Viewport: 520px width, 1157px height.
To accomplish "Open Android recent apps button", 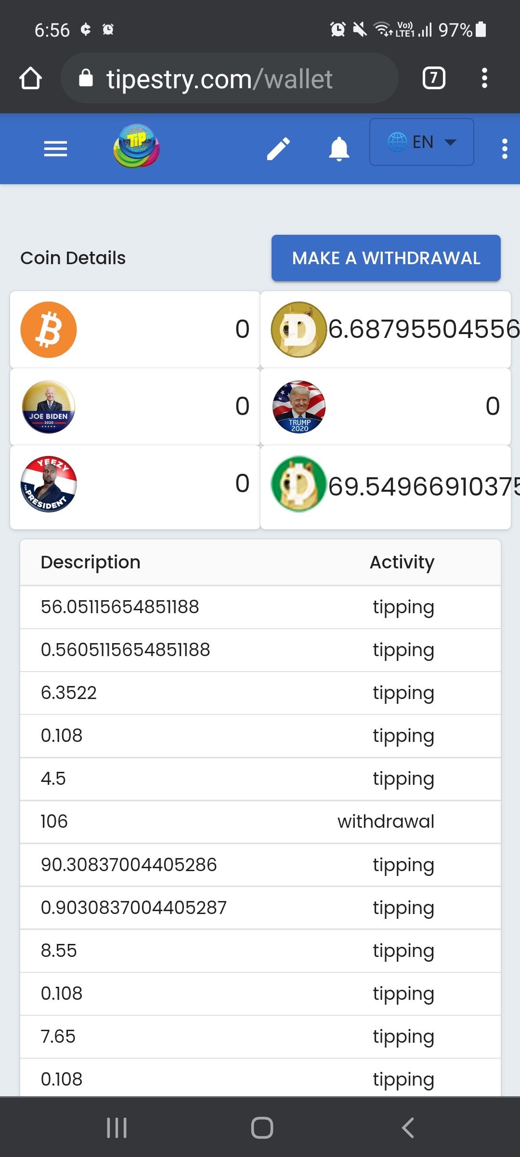I will point(117,1128).
